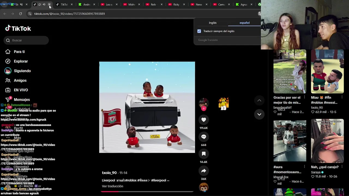
Task: Open the creator avatar above the like button
Action: 204,103
